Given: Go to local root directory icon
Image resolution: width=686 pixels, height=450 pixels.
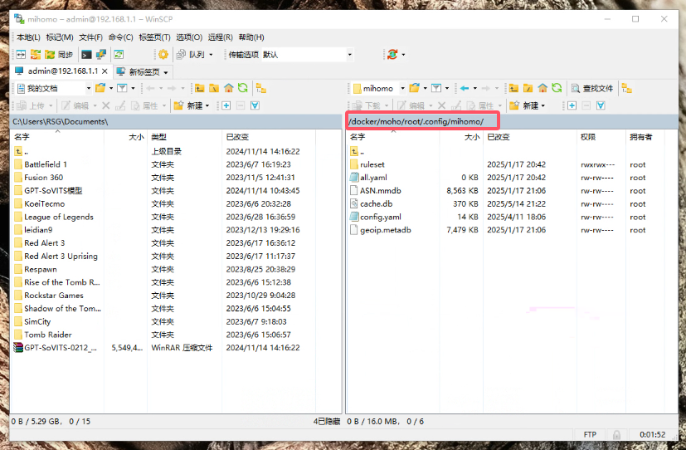Looking at the screenshot, I should pyautogui.click(x=214, y=89).
